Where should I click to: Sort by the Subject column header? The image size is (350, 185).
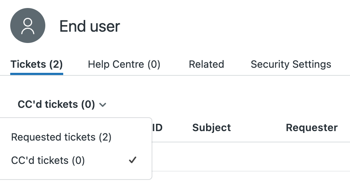click(212, 127)
